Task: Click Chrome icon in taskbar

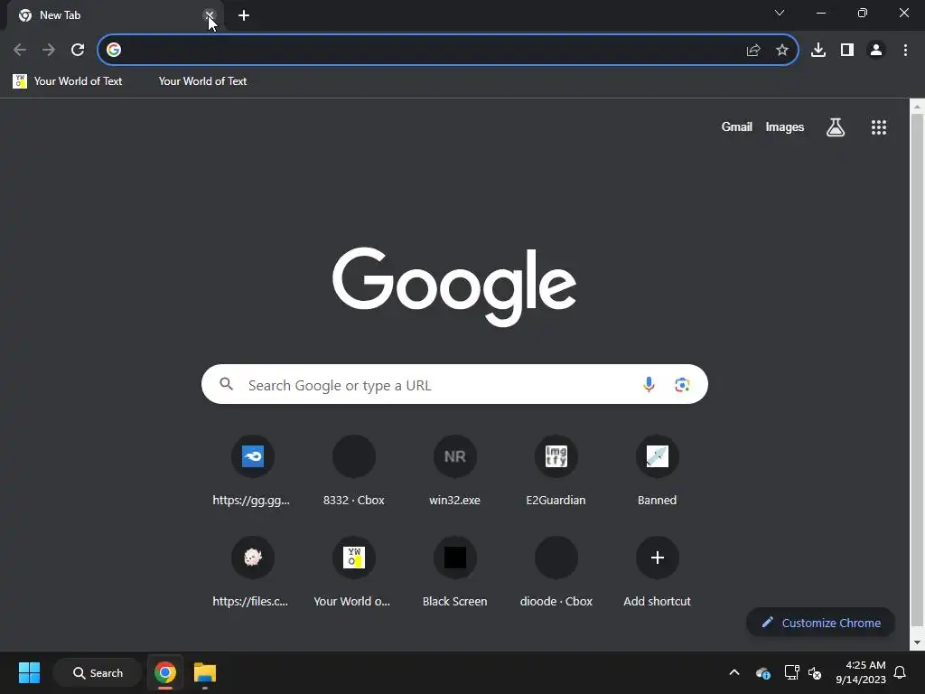Action: pyautogui.click(x=165, y=672)
